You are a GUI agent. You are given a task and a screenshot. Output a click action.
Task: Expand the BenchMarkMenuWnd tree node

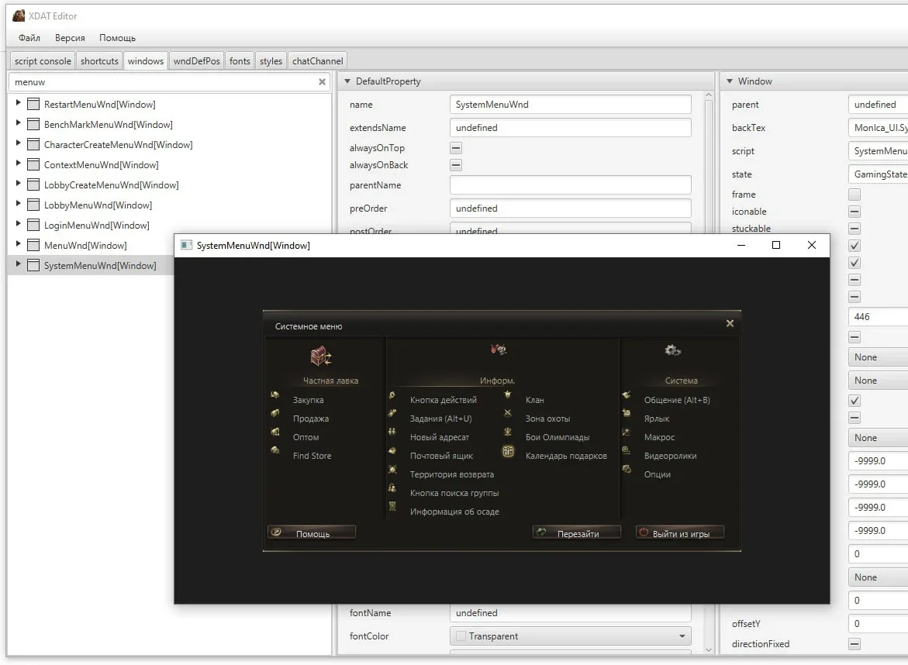tap(18, 123)
